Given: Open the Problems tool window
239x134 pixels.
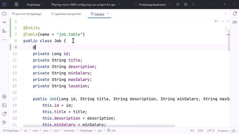Looking at the screenshot, I should click(4, 114).
